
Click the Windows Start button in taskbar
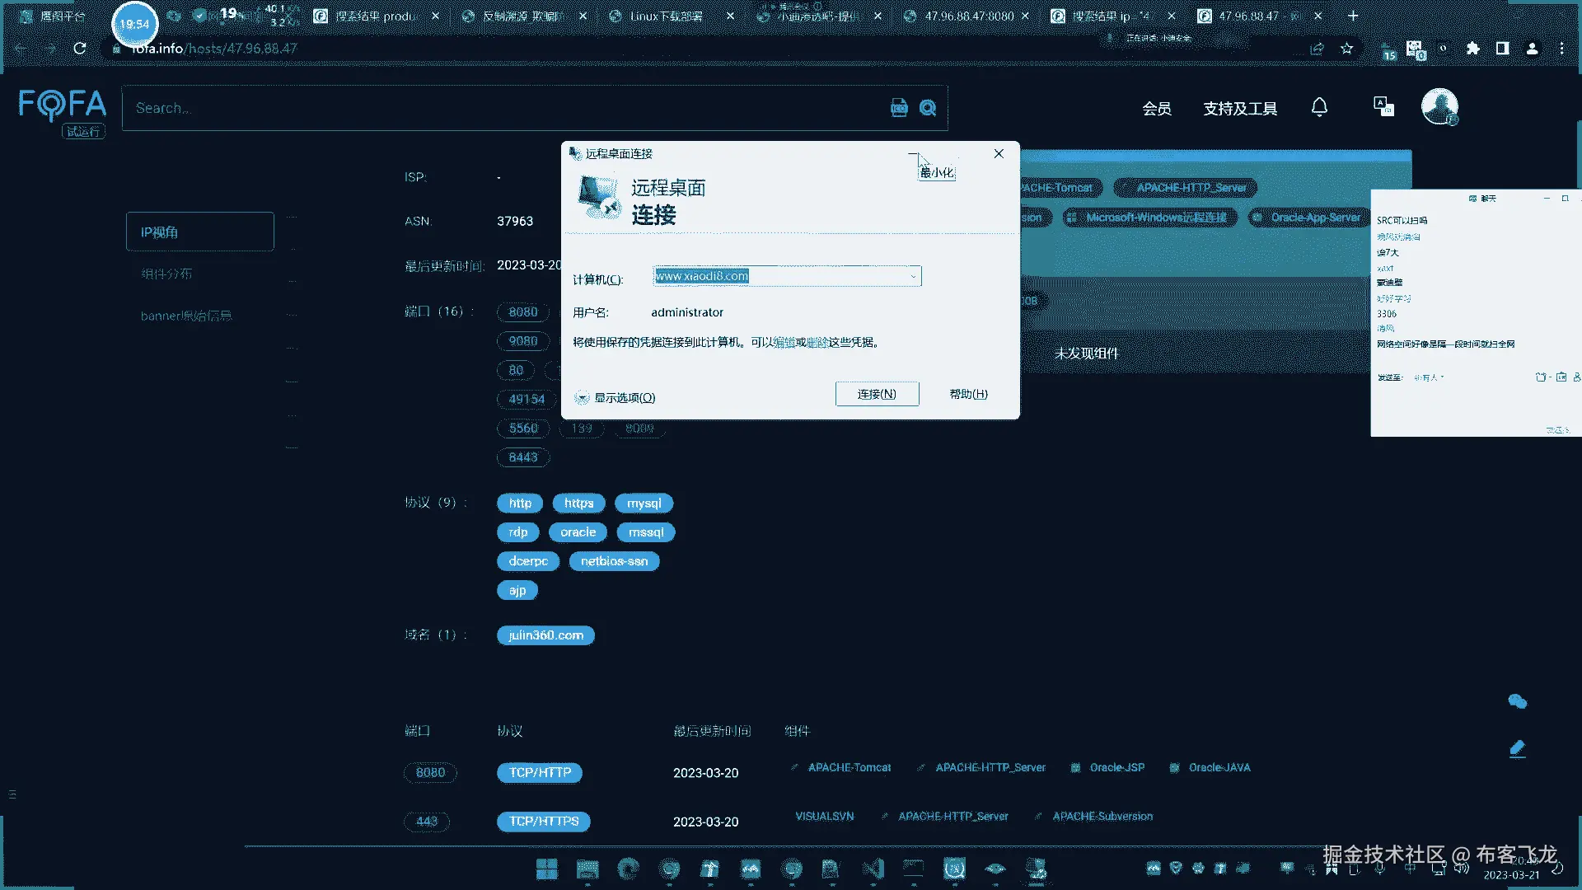[x=546, y=869]
